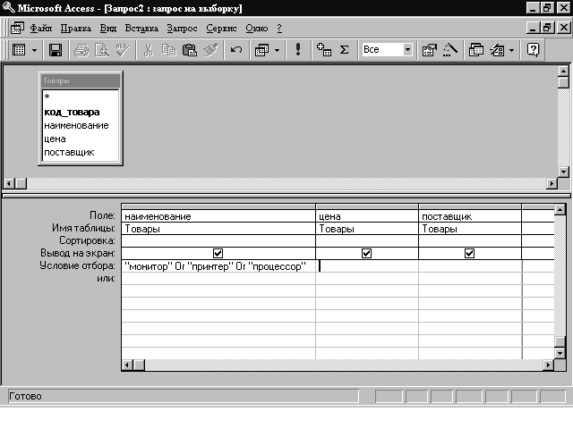Viewport: 573px width, 429px height.
Task: Click the Access document icon in menu bar
Action: (17, 28)
